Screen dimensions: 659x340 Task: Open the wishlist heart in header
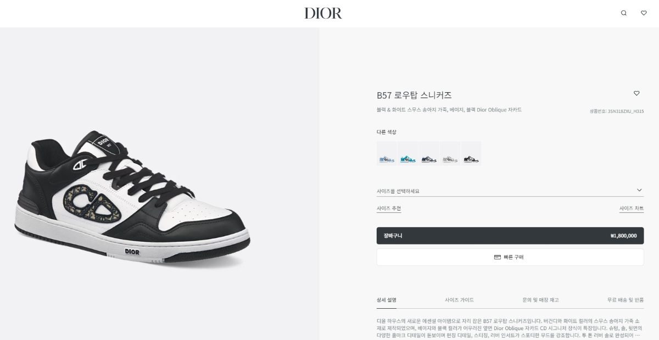[644, 13]
